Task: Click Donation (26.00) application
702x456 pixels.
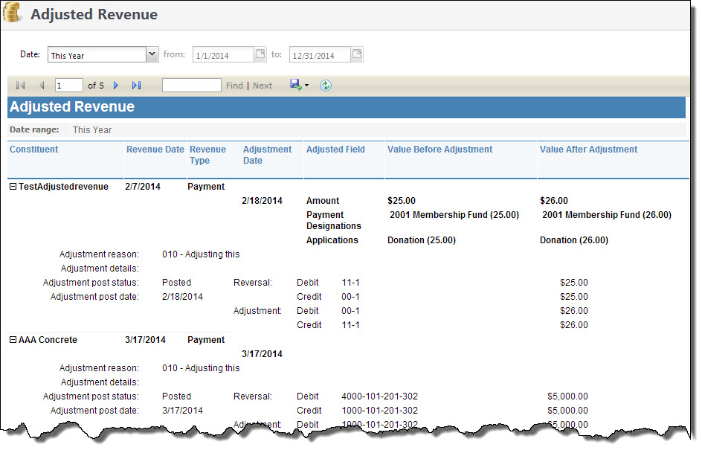Action: [574, 240]
